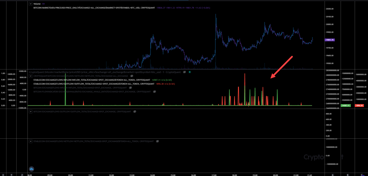This screenshot has width=368, height=176.
Task: Select the Bitcoin INFLOW_TOTAL SPOT_EXCHANGE legend text
Action: pos(80,88)
